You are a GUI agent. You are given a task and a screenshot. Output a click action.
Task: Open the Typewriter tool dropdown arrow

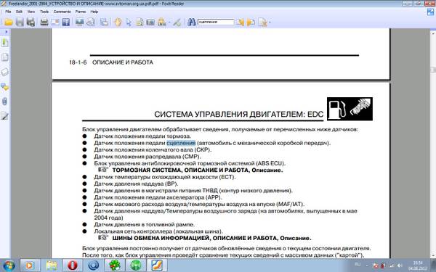click(x=169, y=22)
